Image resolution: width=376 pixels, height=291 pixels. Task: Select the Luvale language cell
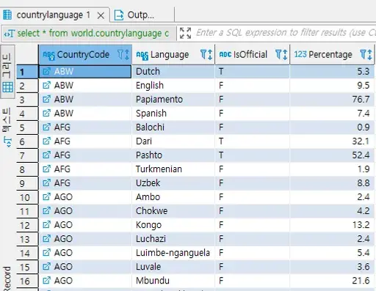173,266
